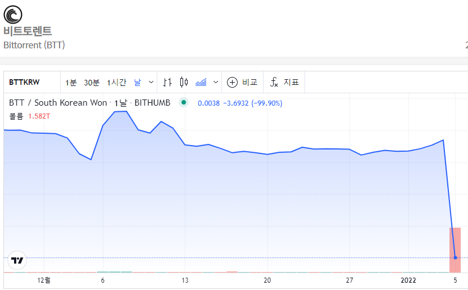
Task: Click the 27 date axis label
Action: (x=349, y=280)
